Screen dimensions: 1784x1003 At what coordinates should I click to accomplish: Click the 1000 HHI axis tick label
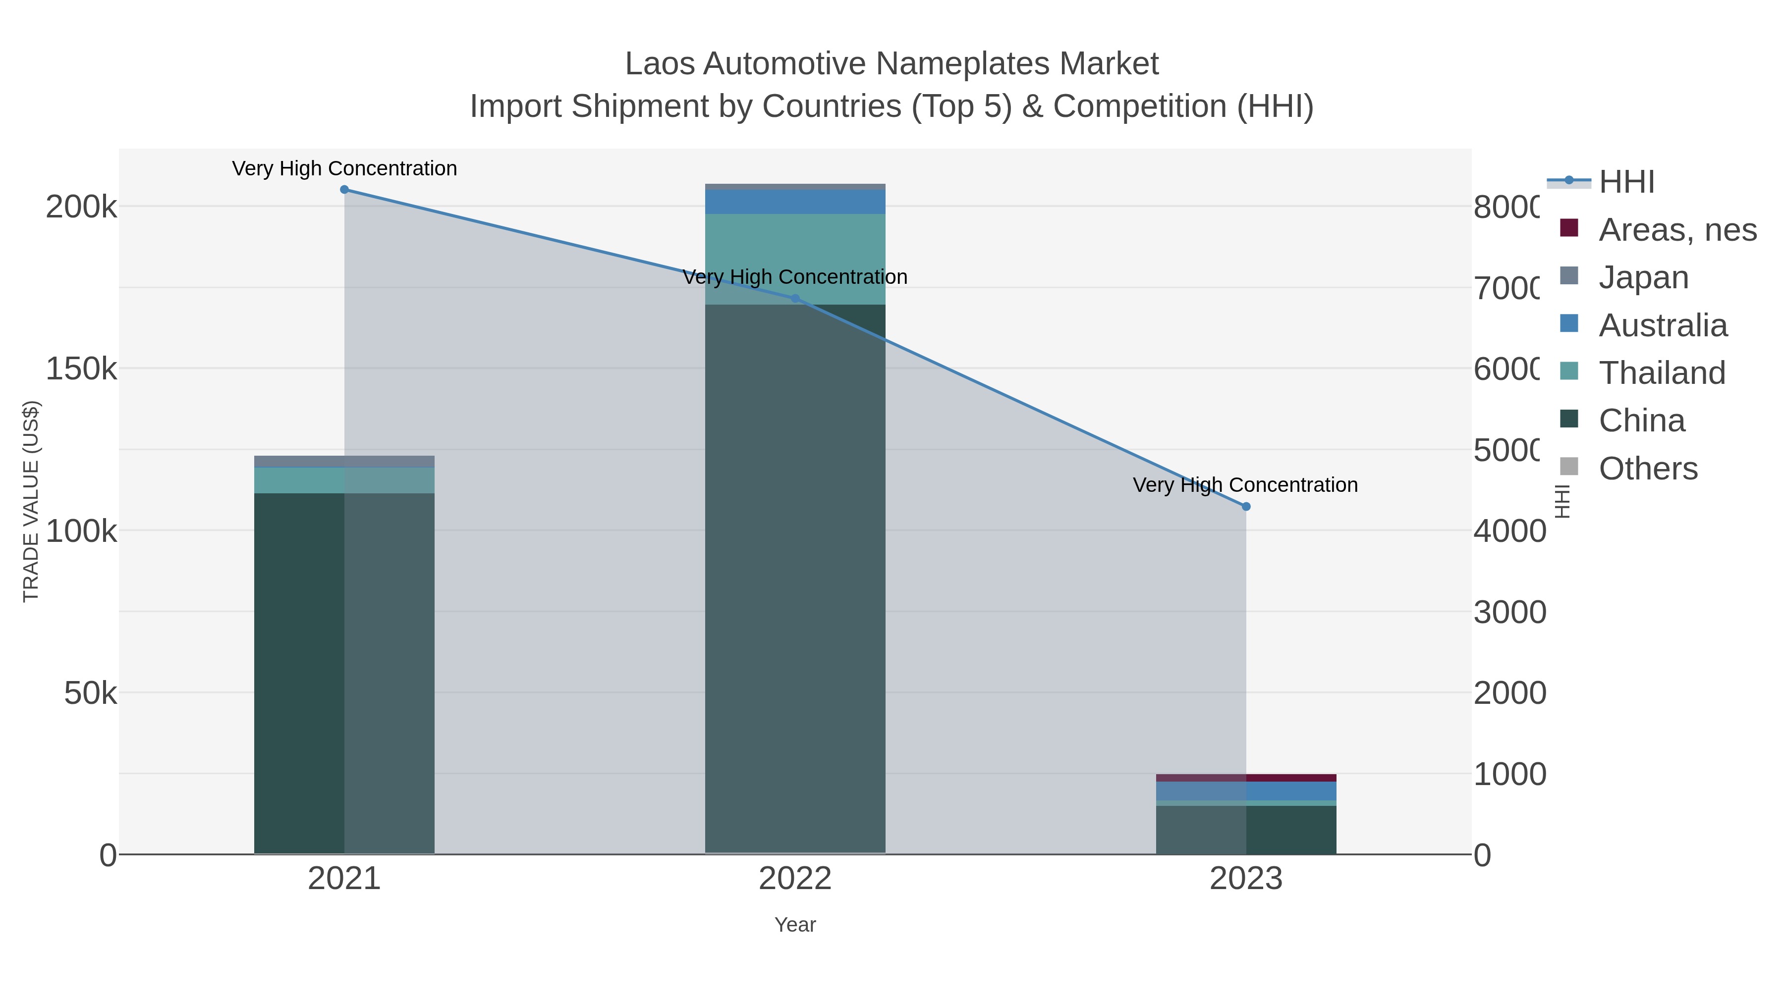[1510, 774]
